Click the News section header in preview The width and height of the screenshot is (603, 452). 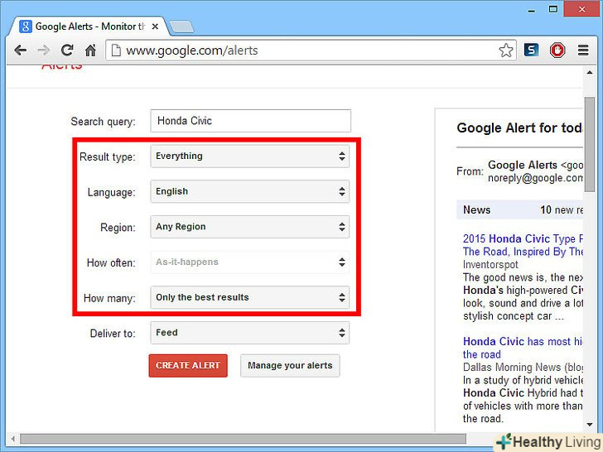(x=519, y=210)
